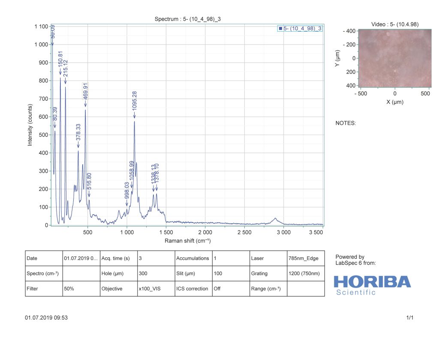Click the HORIBA Scientific logo

point(372,285)
